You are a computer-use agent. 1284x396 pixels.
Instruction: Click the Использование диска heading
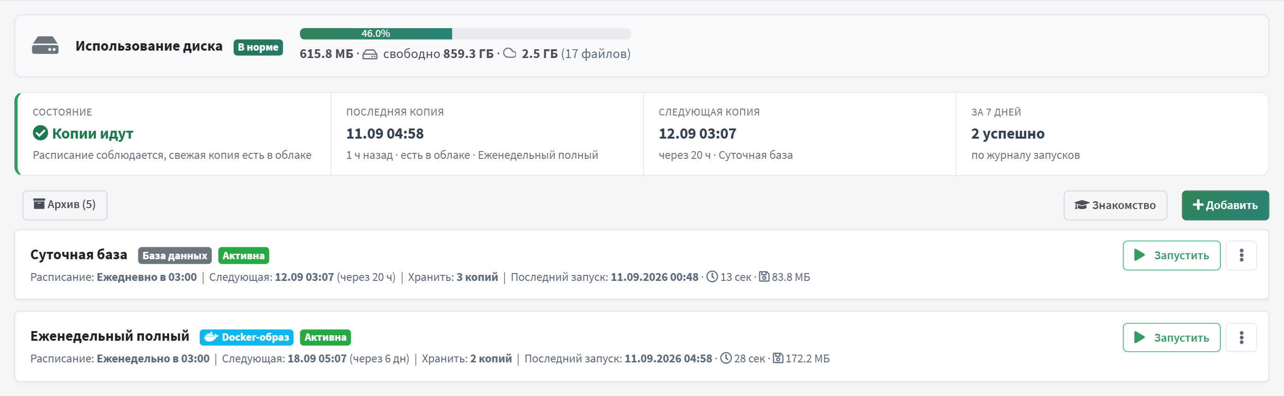click(x=149, y=46)
